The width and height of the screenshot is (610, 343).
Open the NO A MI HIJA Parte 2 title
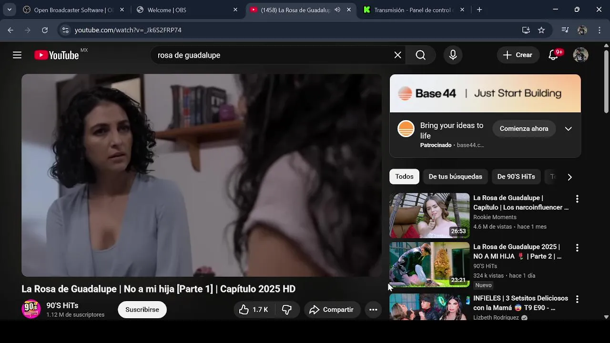[518, 252]
